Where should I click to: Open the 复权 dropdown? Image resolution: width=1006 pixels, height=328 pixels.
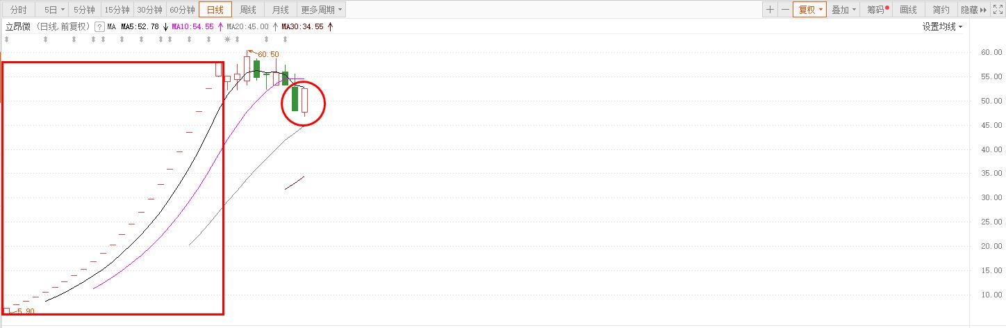pos(810,10)
